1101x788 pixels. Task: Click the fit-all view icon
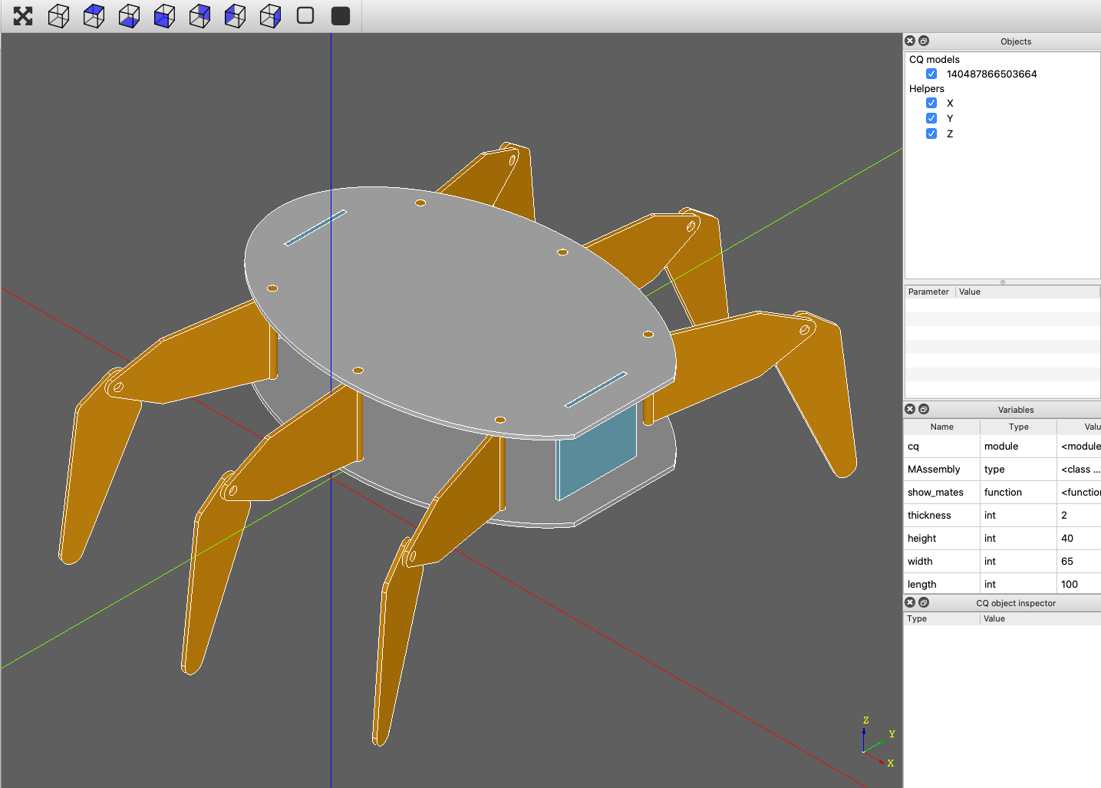(23, 16)
